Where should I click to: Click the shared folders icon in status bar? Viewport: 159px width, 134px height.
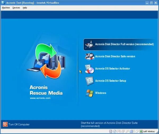[131, 131]
